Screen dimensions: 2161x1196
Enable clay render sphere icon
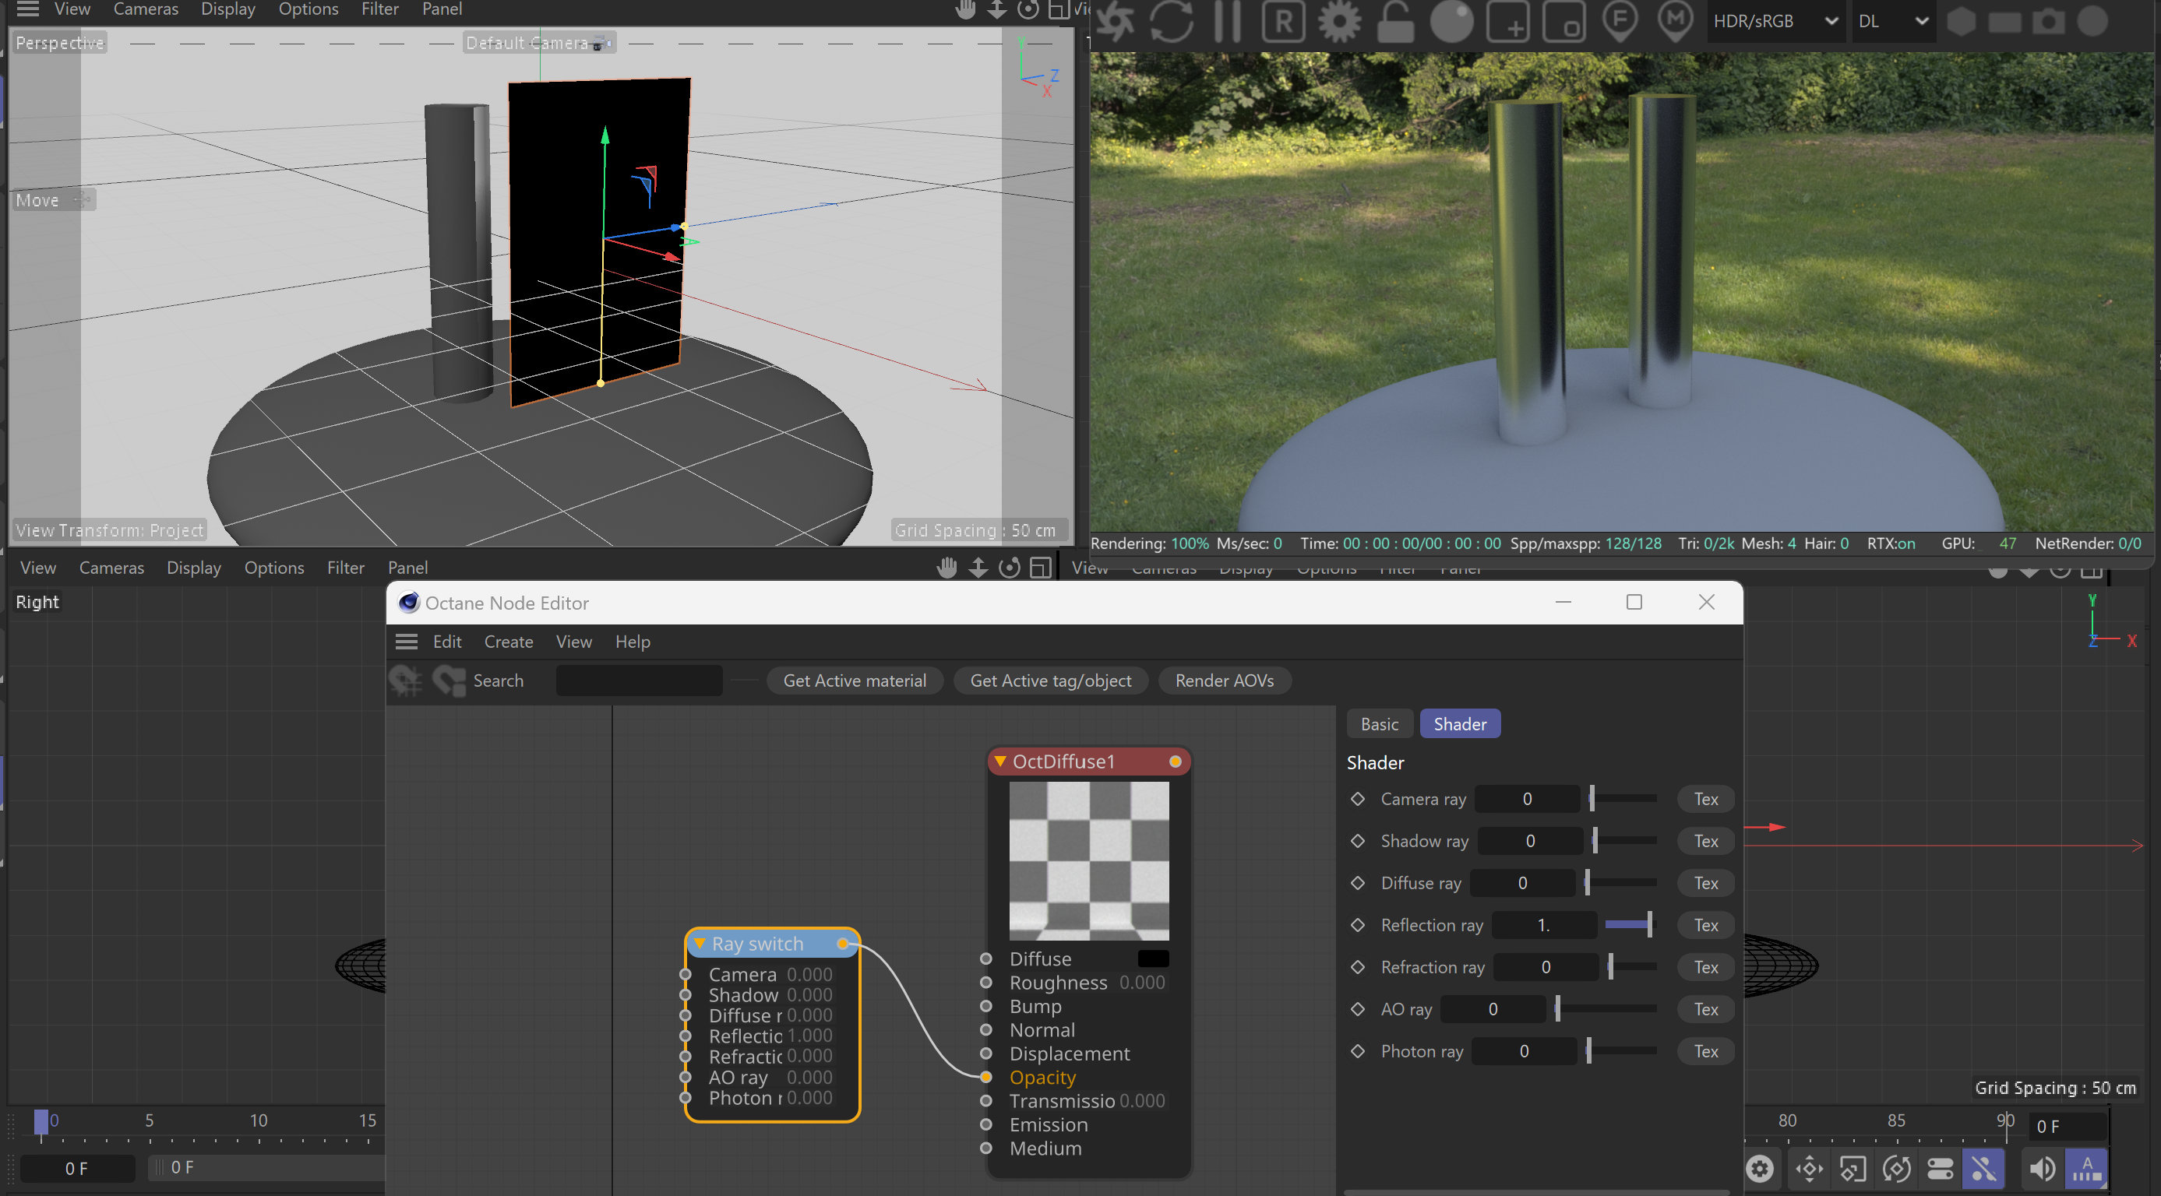point(1451,22)
